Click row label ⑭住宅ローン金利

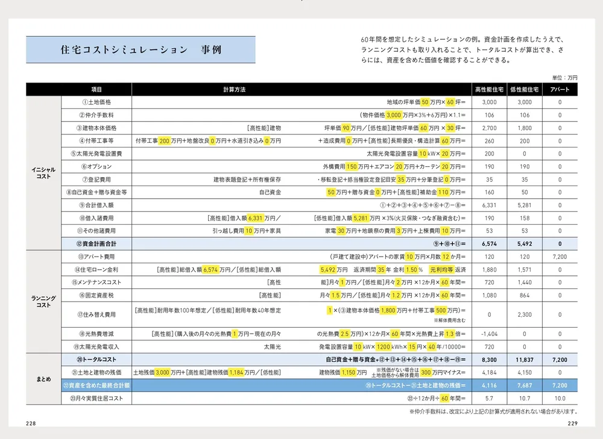[96, 270]
